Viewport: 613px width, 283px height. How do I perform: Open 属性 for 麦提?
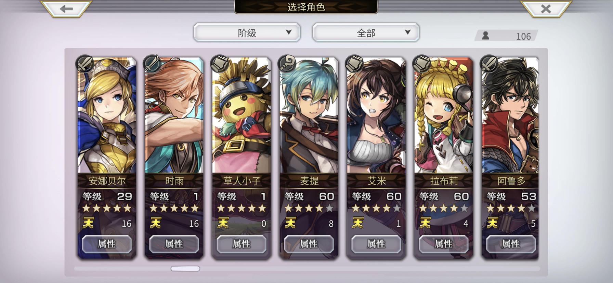point(309,244)
